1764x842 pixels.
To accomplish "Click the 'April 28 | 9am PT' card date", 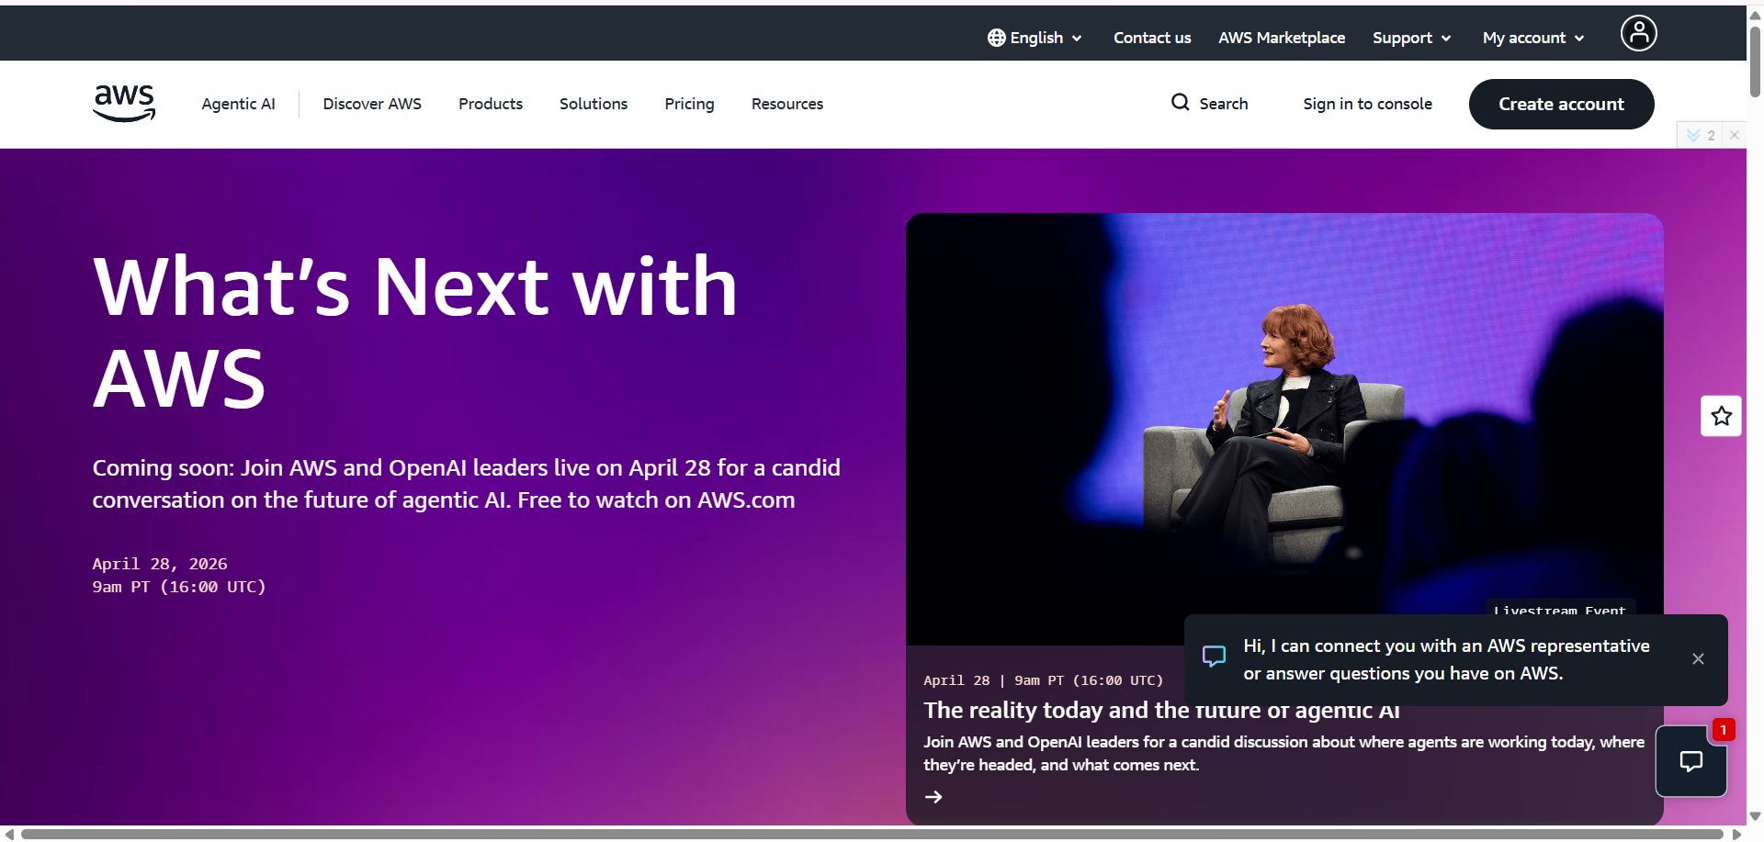I will (x=1043, y=680).
